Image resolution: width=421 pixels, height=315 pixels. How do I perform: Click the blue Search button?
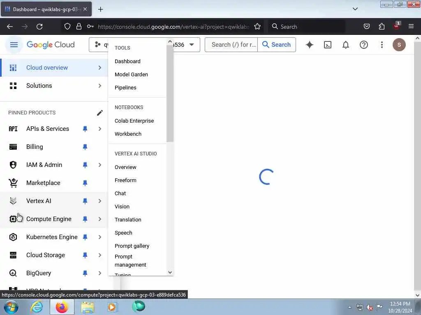[x=277, y=45]
